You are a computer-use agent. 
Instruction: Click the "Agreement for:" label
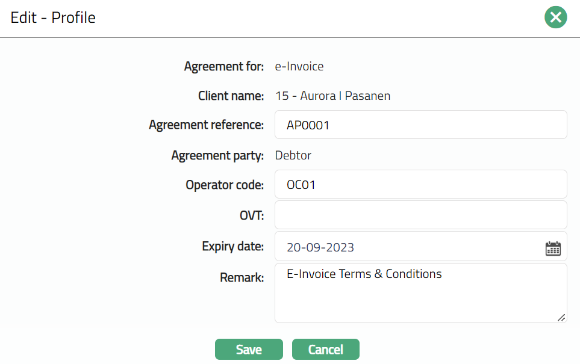point(224,66)
